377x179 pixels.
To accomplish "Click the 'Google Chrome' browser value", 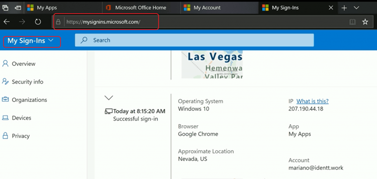I will click(x=198, y=134).
